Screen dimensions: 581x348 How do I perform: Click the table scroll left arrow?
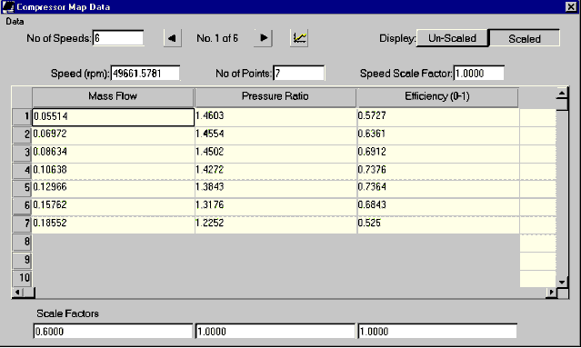pyautogui.click(x=17, y=293)
